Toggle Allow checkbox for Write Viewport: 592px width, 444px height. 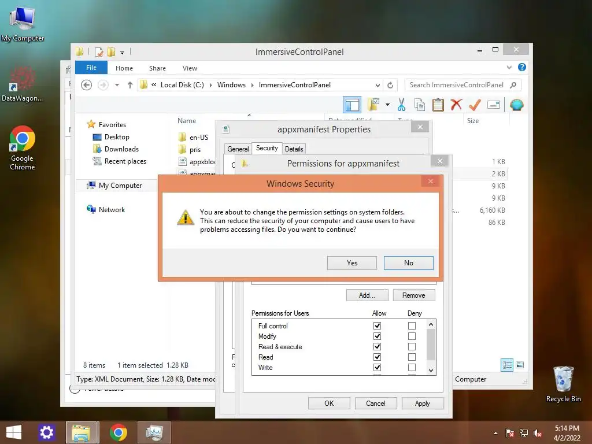pos(377,367)
